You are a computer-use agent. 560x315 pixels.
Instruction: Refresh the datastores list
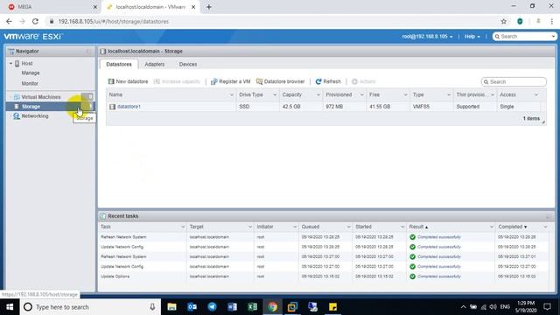[328, 81]
